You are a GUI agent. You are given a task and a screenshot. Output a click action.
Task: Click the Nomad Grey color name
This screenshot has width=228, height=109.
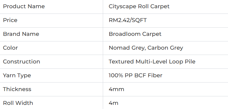pos(126,48)
